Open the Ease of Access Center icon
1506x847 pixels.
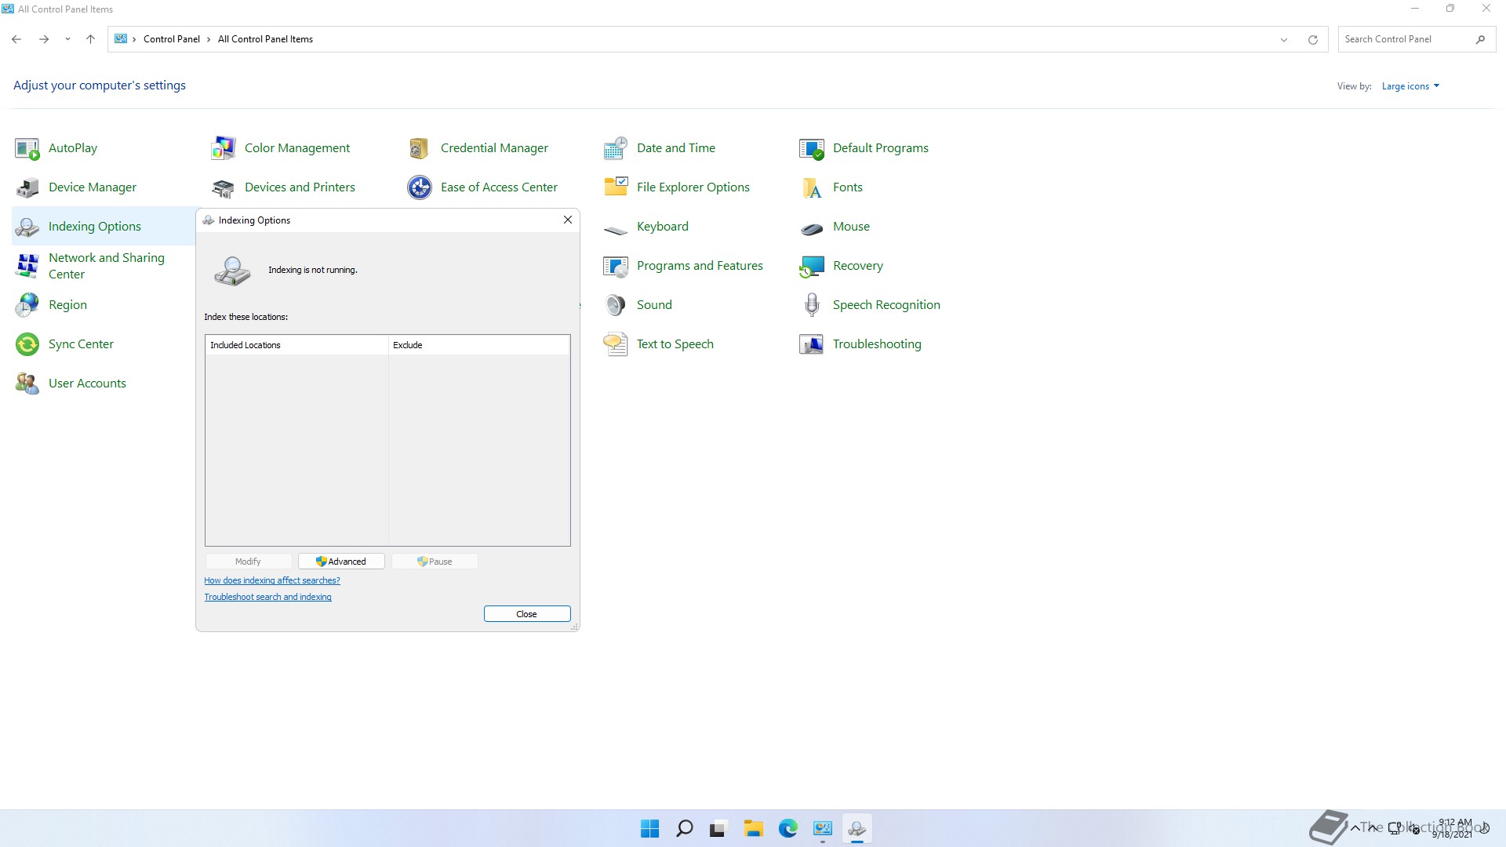pos(420,187)
